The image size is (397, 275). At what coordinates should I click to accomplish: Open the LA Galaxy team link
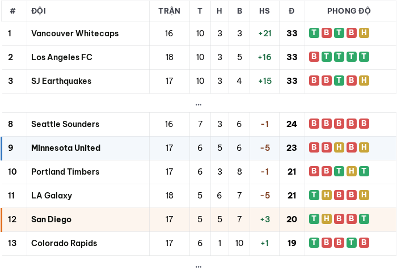pos(52,196)
